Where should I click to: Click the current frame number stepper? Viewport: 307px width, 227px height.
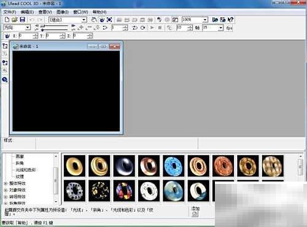(x=126, y=28)
